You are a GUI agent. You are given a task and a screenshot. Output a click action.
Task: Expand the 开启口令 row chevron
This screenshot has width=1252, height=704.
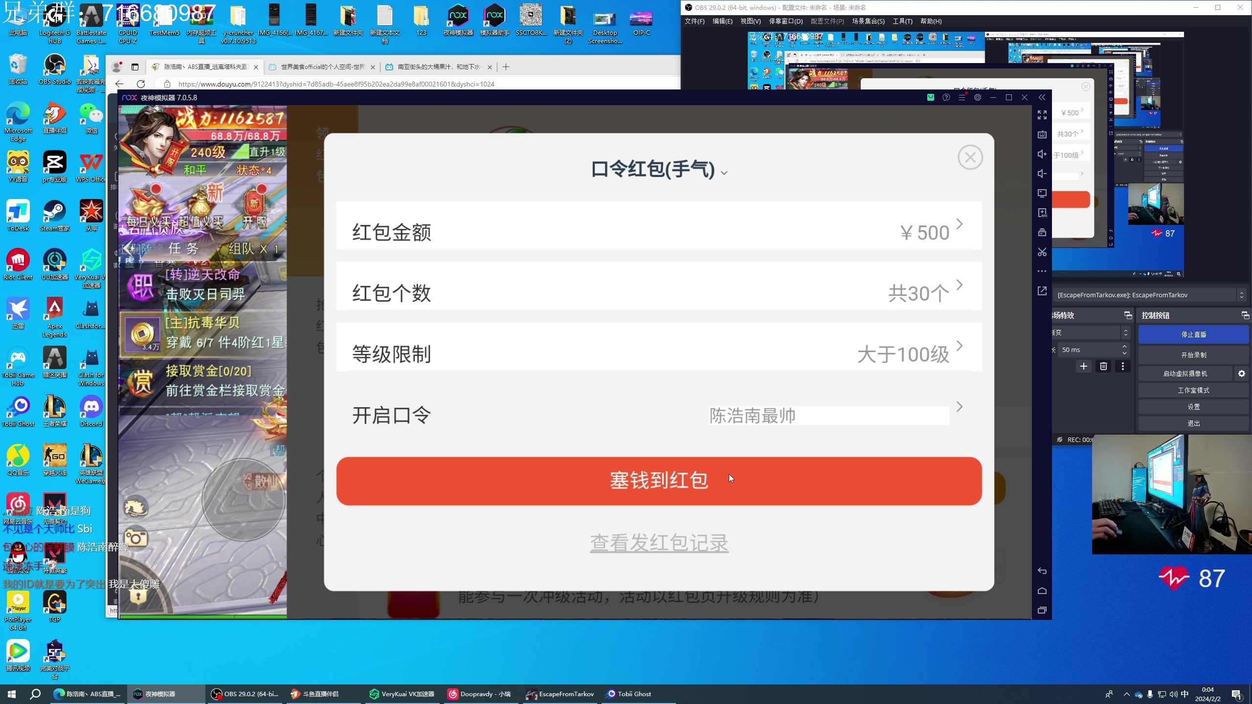pos(960,407)
